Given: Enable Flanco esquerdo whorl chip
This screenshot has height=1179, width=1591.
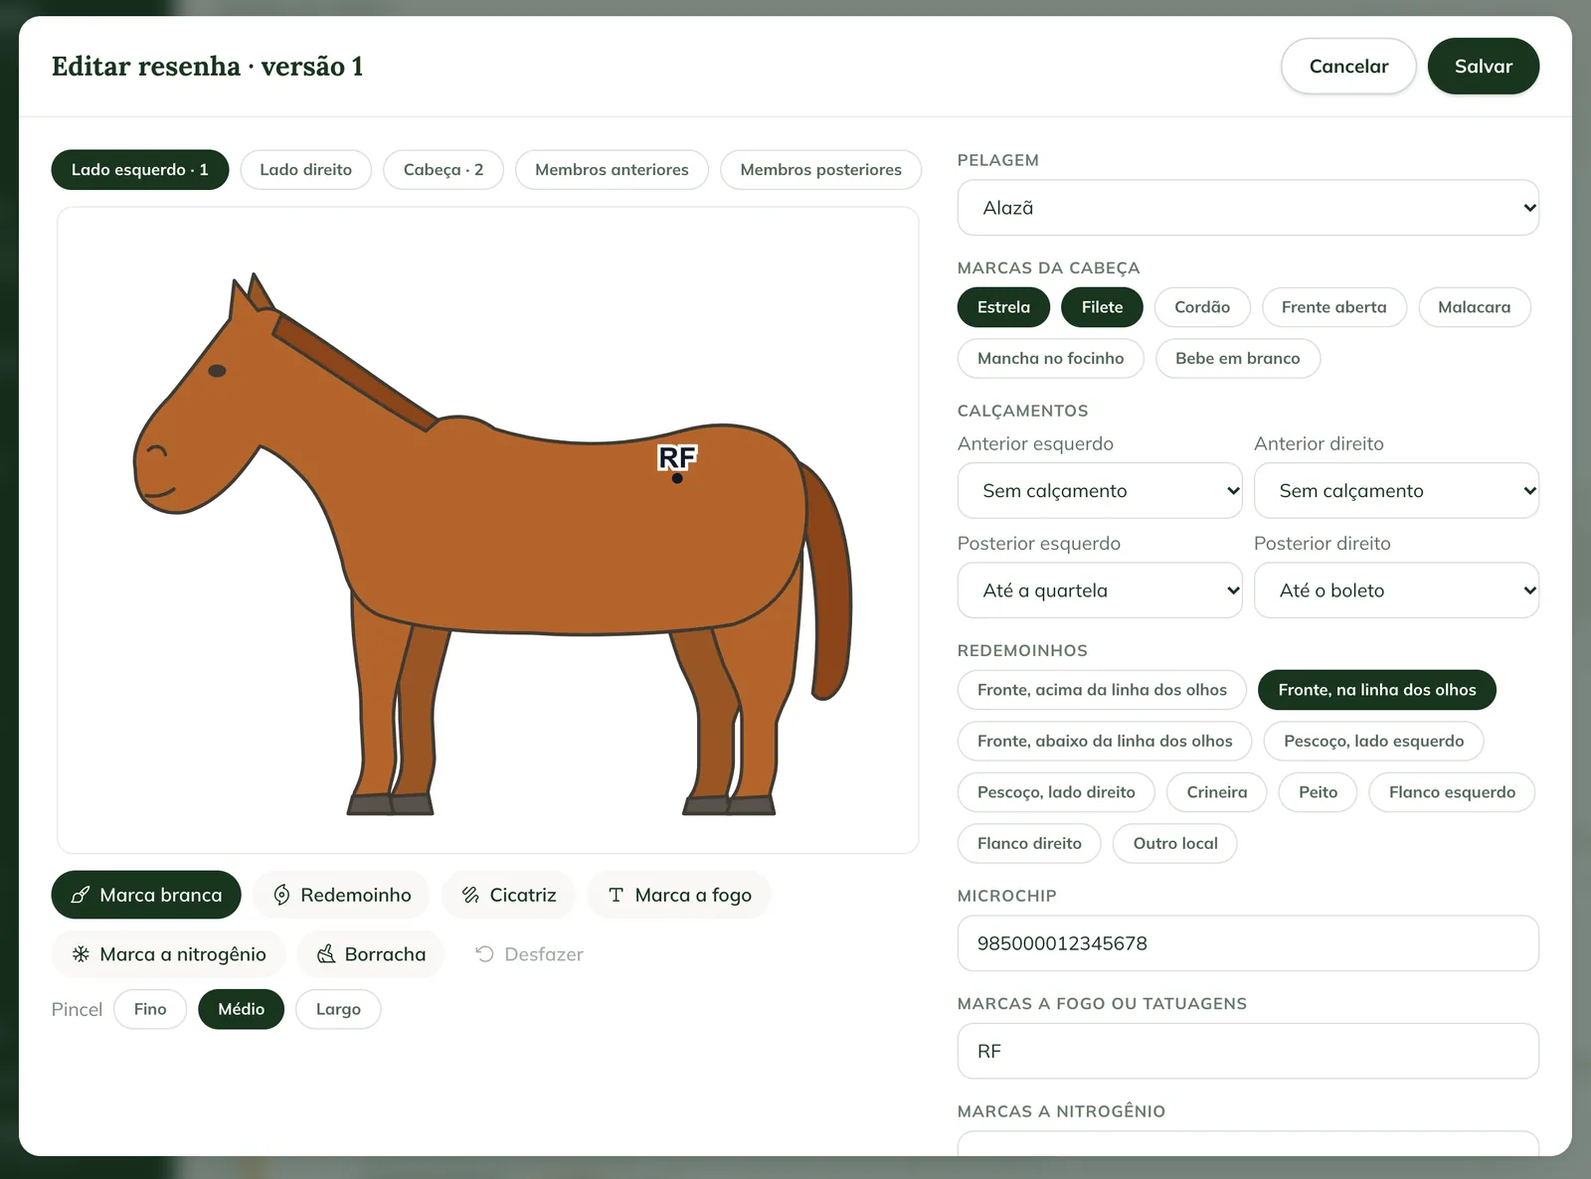Looking at the screenshot, I should coord(1452,792).
